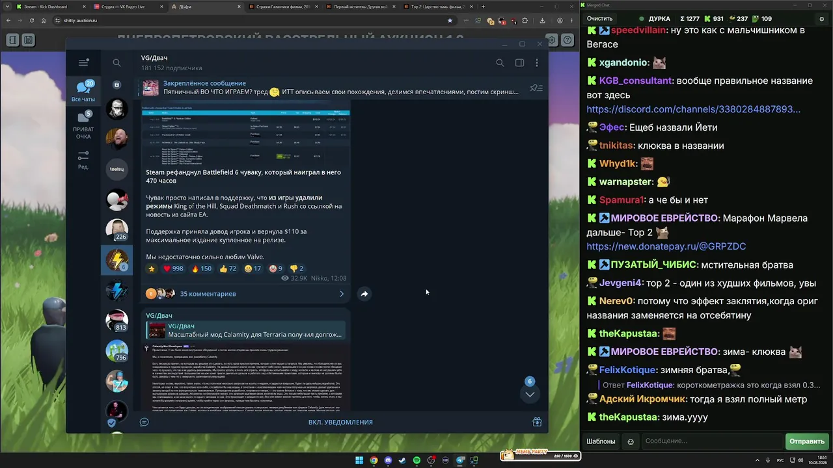Open the browser extensions puzzle icon
Viewport: 833px width, 468px height.
pyautogui.click(x=524, y=20)
